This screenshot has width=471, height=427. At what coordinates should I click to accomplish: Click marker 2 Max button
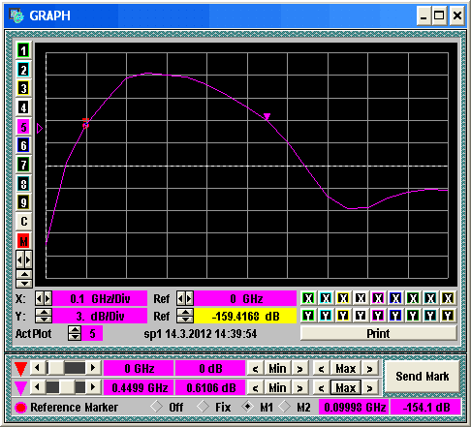345,387
